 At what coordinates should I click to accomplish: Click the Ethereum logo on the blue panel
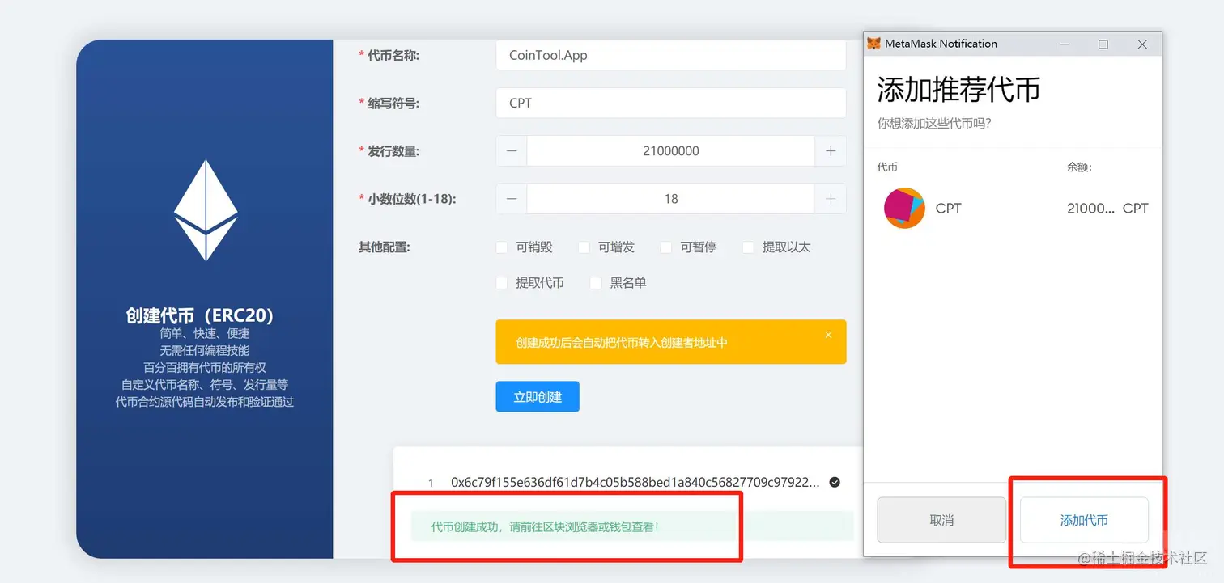(x=206, y=209)
